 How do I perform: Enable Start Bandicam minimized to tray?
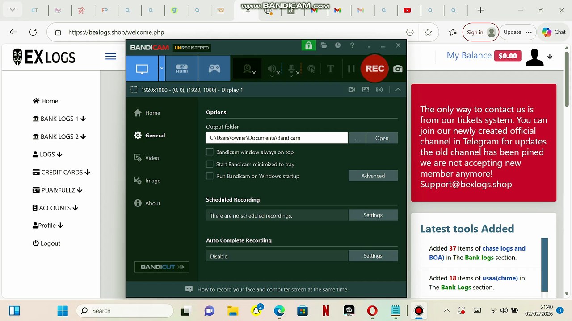[x=210, y=164]
